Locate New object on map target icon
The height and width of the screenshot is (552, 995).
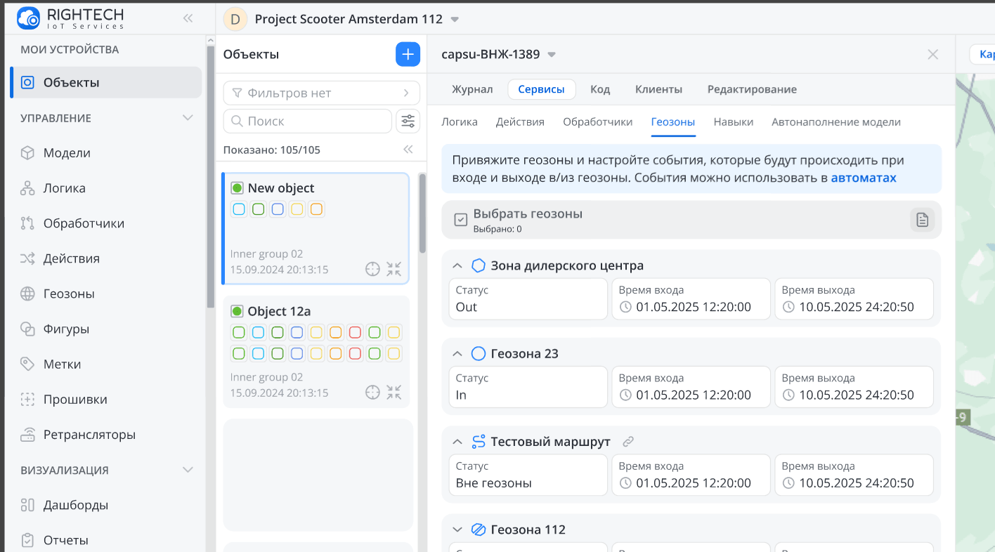(372, 269)
